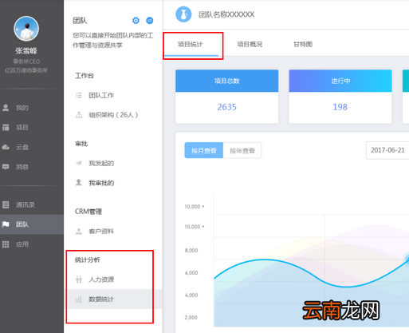Open the 项目 sidebar icon
The height and width of the screenshot is (333, 409).
(6, 128)
